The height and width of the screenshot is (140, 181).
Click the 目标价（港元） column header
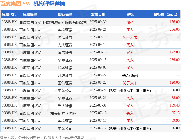166,14
